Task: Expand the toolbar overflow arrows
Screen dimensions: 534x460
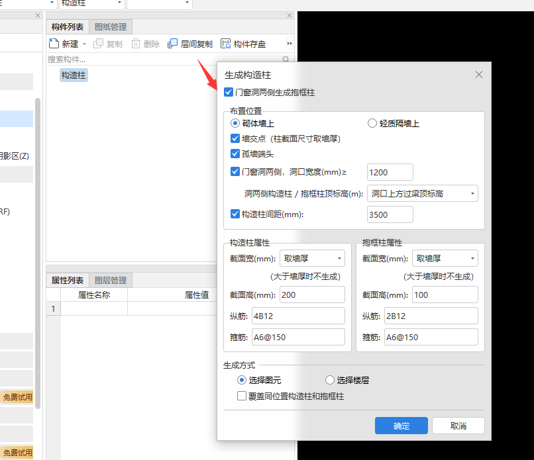Action: click(290, 43)
